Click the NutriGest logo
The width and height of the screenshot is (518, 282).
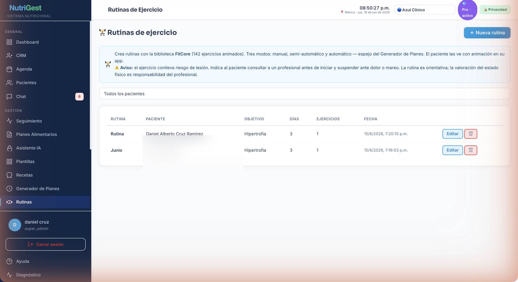(x=25, y=8)
